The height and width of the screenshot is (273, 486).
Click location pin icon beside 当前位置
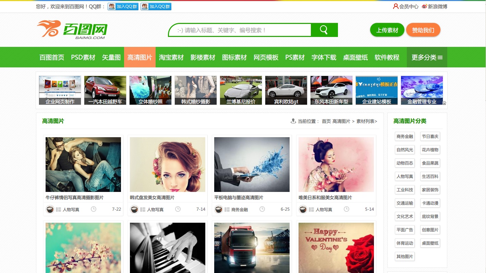click(x=293, y=121)
